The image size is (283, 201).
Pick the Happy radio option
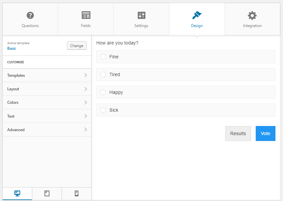tap(103, 92)
